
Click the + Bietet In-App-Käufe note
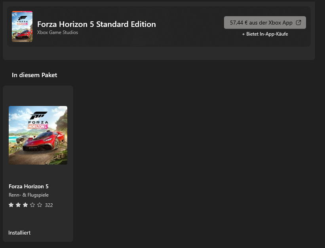(265, 34)
